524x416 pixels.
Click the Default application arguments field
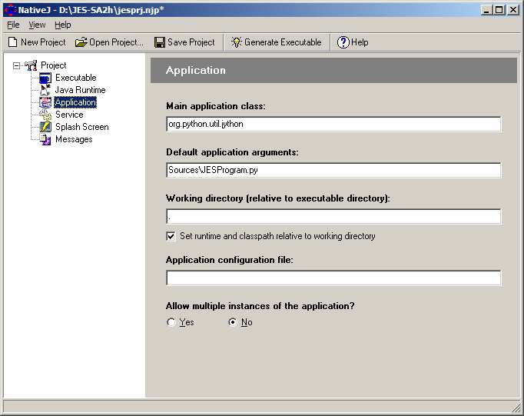click(x=333, y=170)
